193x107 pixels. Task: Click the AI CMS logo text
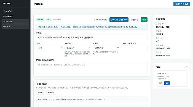(x=7, y=4)
